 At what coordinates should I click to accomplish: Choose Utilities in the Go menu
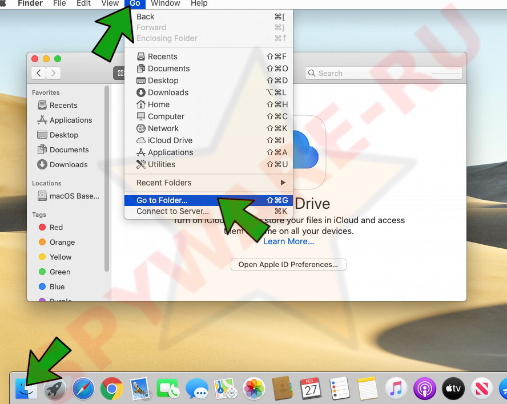(208, 164)
